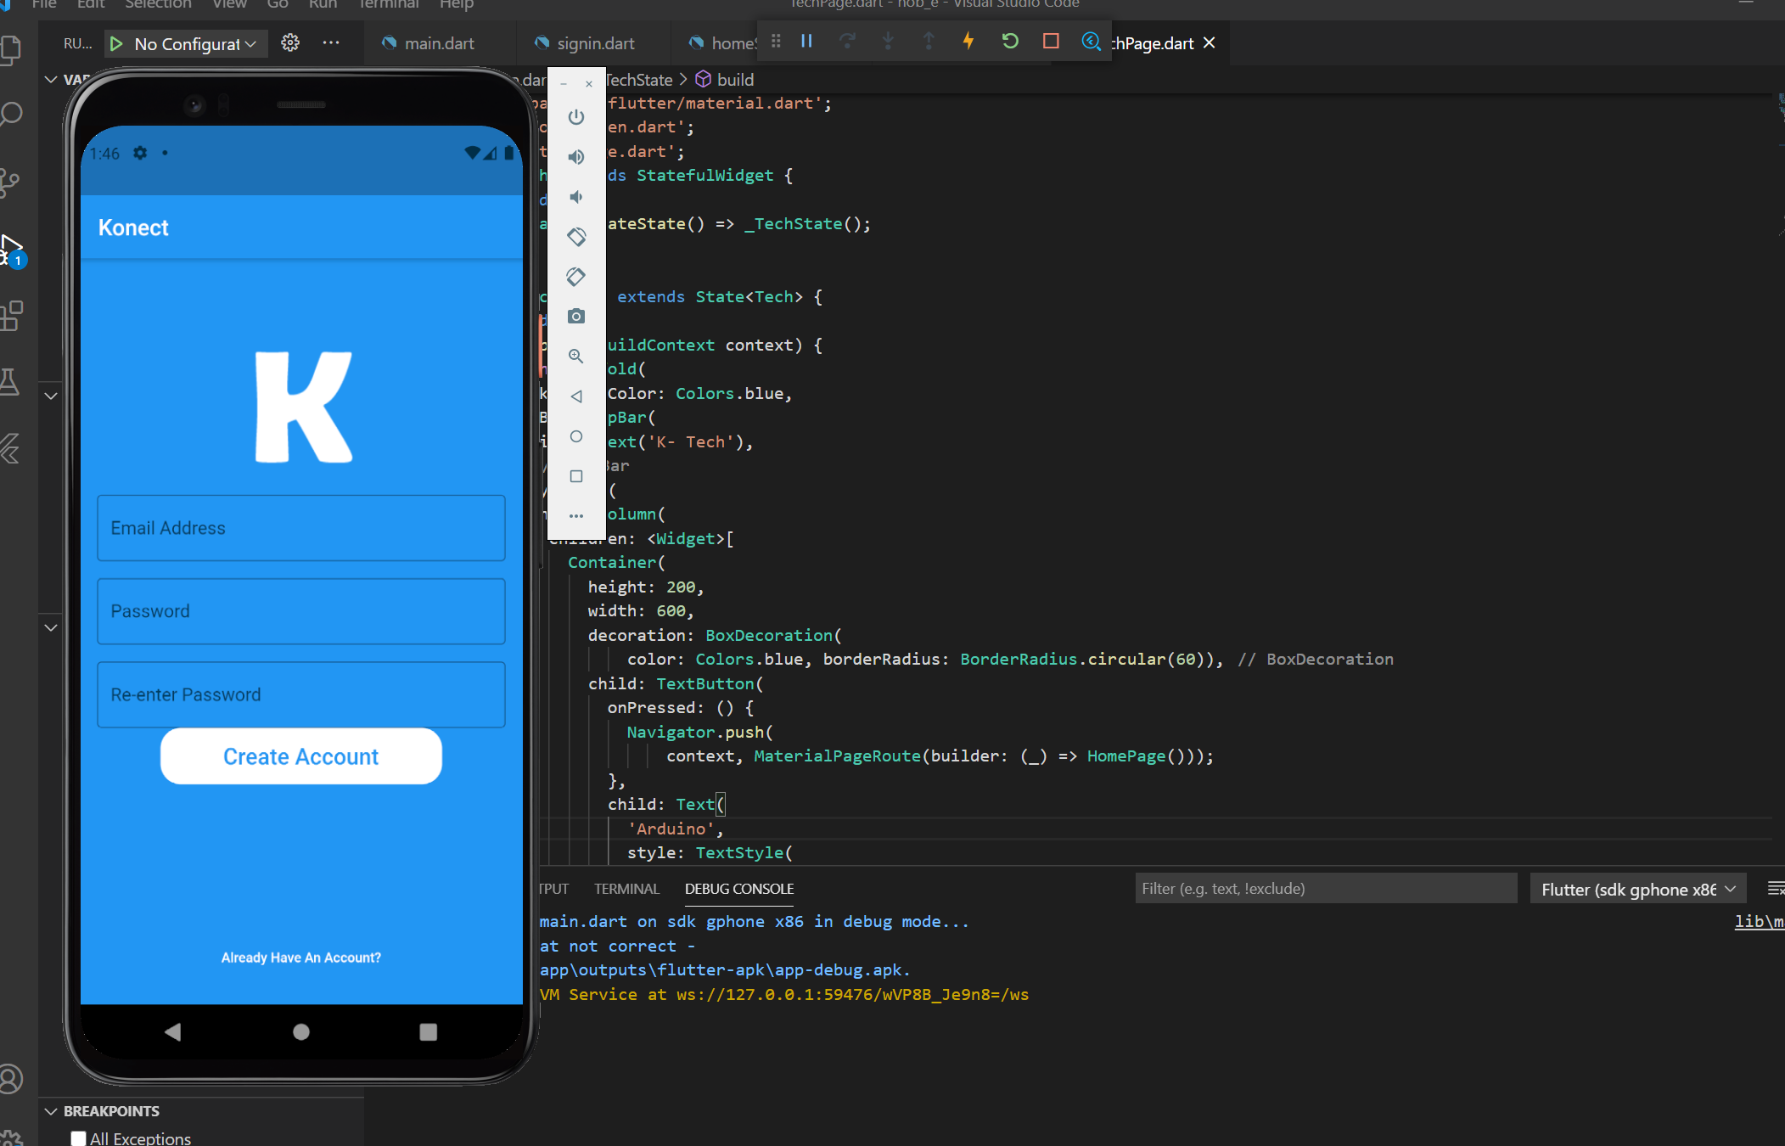The height and width of the screenshot is (1146, 1785).
Task: Rotate the emulator left
Action: tap(576, 237)
